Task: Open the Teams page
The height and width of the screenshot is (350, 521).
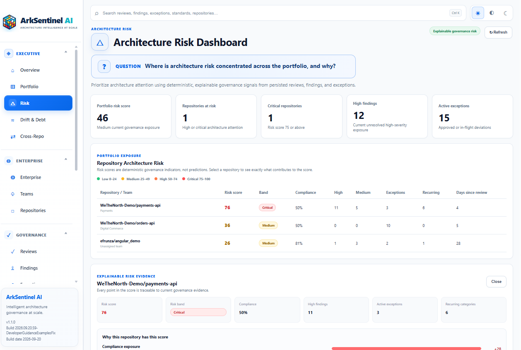Action: (38, 194)
